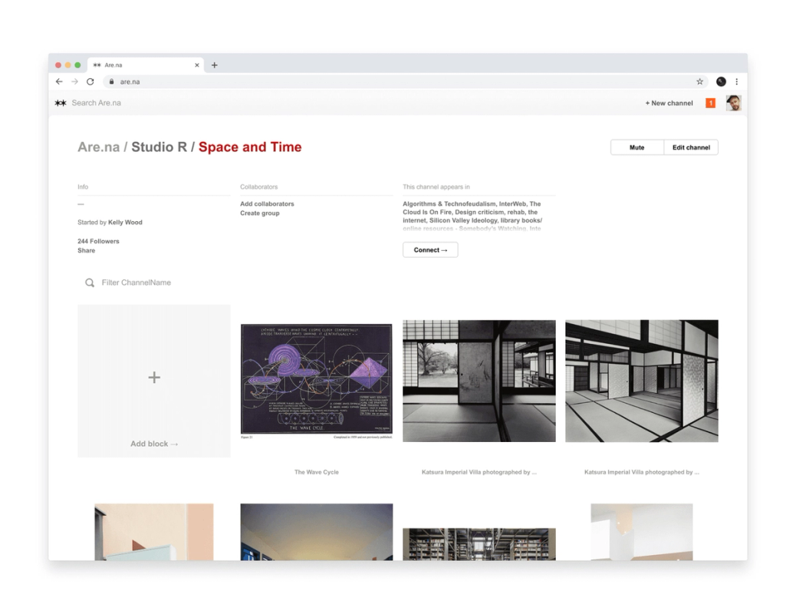796x614 pixels.
Task: Click the Space and Time channel title
Action: tap(250, 147)
